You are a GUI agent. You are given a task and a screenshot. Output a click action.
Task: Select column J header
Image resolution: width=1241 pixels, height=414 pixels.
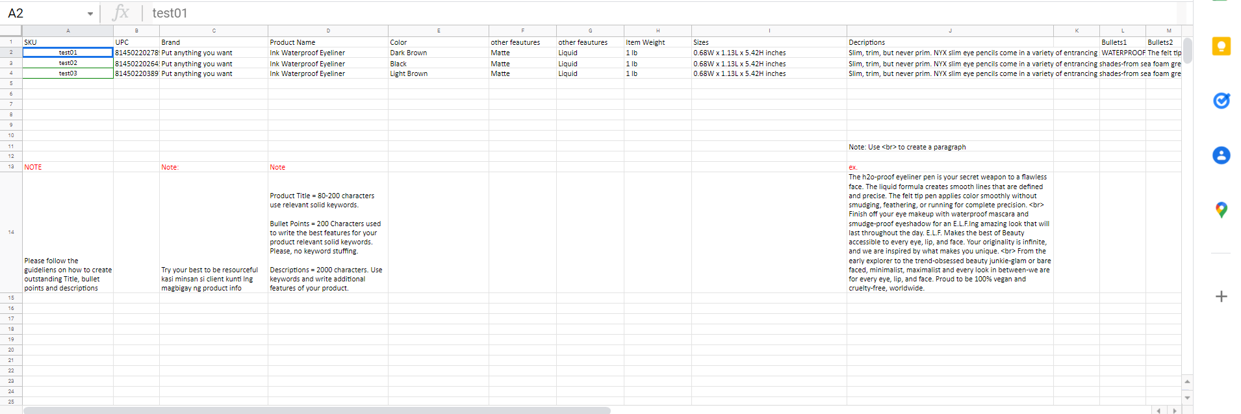(950, 31)
